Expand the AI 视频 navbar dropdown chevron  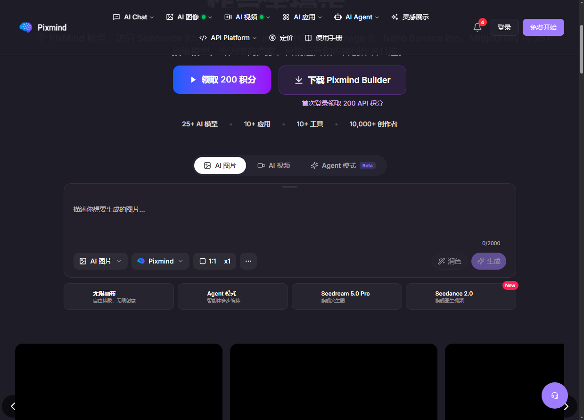pyautogui.click(x=268, y=17)
